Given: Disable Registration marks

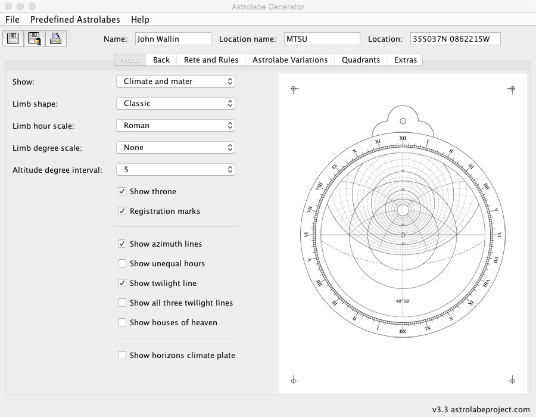Looking at the screenshot, I should pos(122,211).
